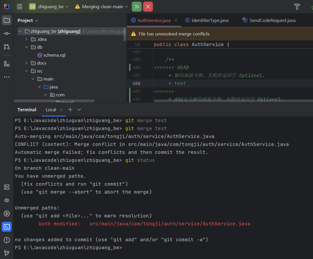The width and height of the screenshot is (313, 259).
Task: Click the Terminal panel title
Action: [27, 110]
